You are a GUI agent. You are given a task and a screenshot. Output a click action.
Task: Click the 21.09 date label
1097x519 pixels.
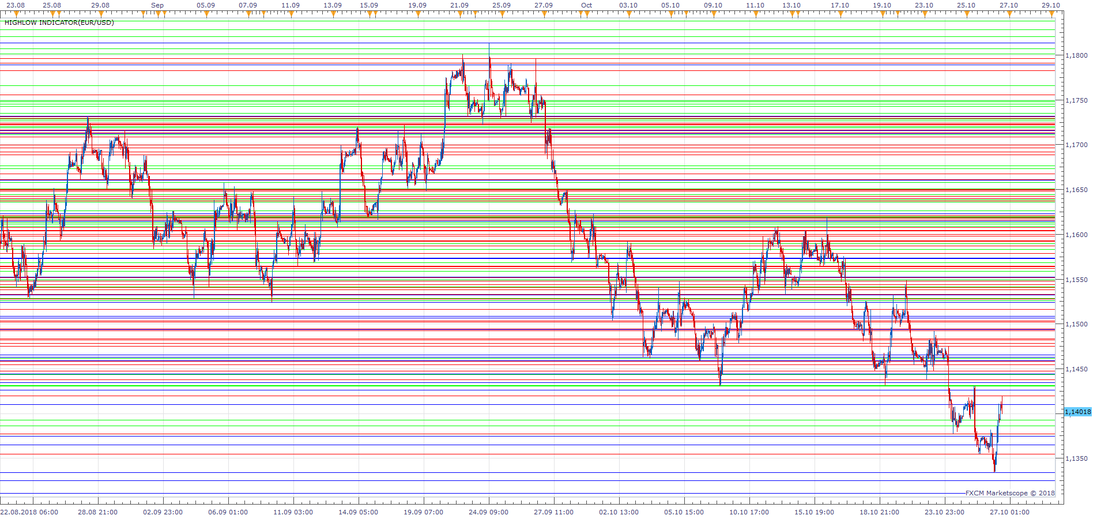(459, 5)
